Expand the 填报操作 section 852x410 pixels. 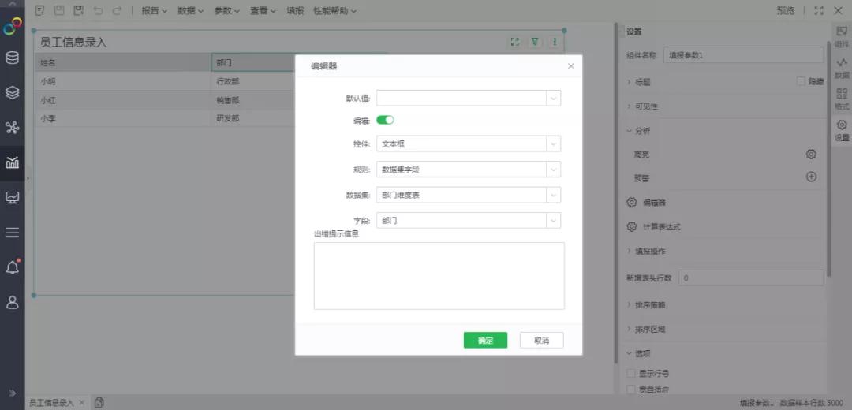pos(646,252)
